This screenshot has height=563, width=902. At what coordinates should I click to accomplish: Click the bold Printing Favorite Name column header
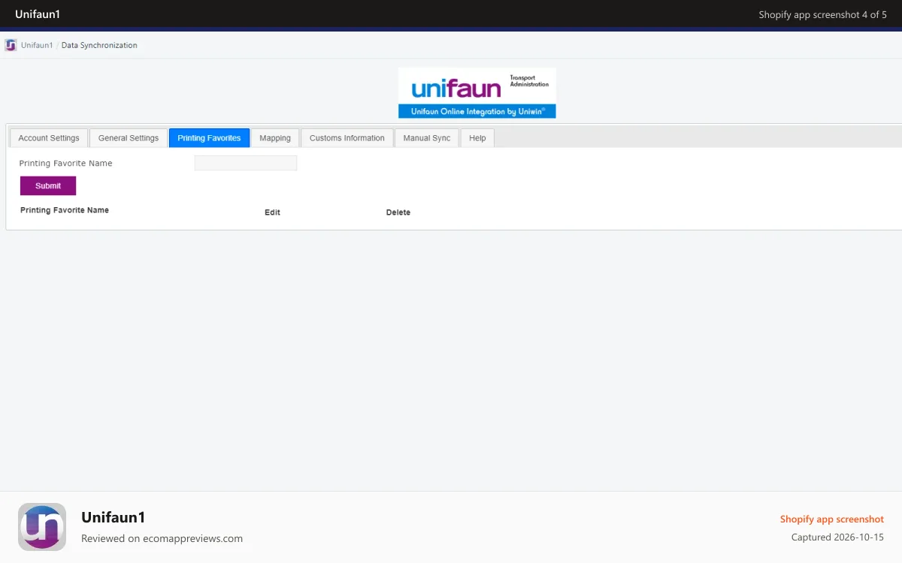pyautogui.click(x=65, y=210)
